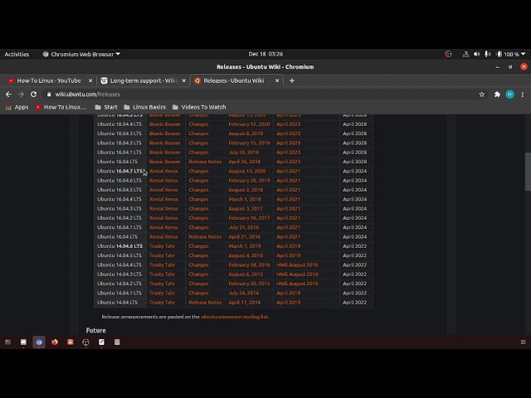531x398 pixels.
Task: Click the microphone icon in top bar
Action: click(x=488, y=54)
